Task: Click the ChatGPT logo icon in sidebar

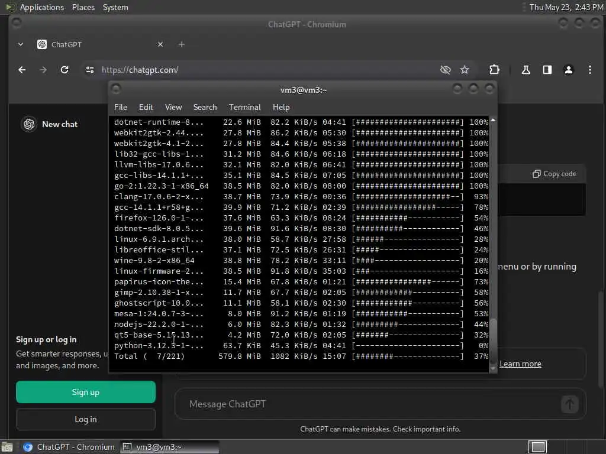Action: point(29,124)
